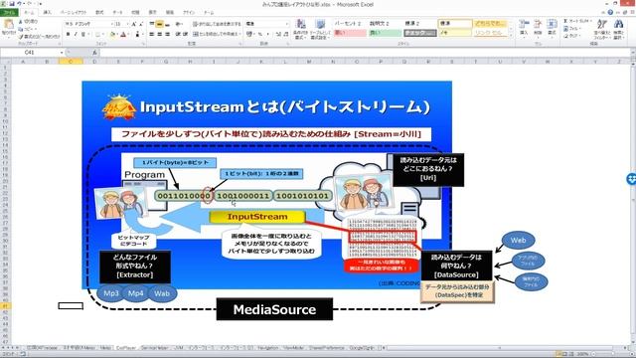Image resolution: width=636 pixels, height=358 pixels.
Task: Apply the yellow 'Note' cell style
Action: coord(455,33)
